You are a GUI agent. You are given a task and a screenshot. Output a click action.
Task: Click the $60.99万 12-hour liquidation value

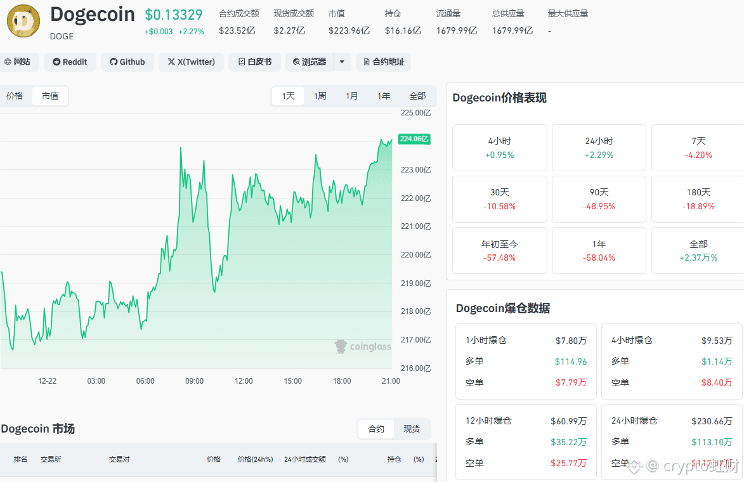[568, 421]
